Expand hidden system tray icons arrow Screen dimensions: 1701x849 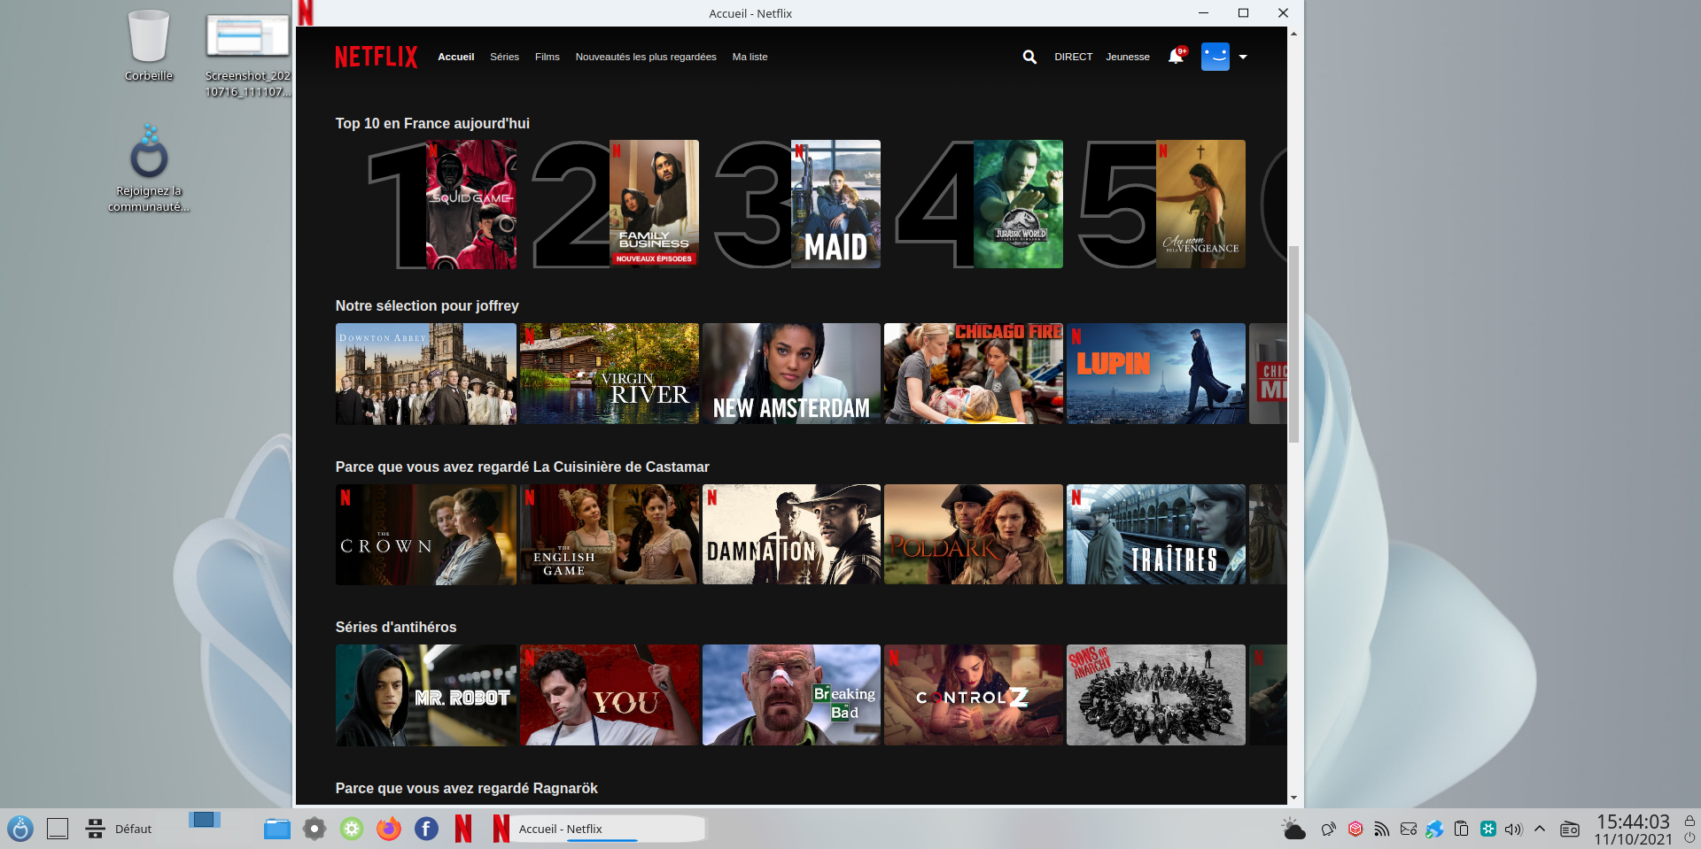[1540, 829]
